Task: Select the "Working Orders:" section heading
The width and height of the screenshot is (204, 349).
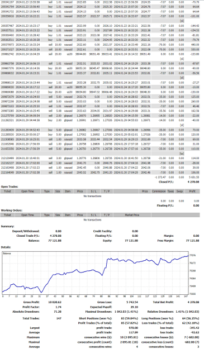Action: coord(12,210)
